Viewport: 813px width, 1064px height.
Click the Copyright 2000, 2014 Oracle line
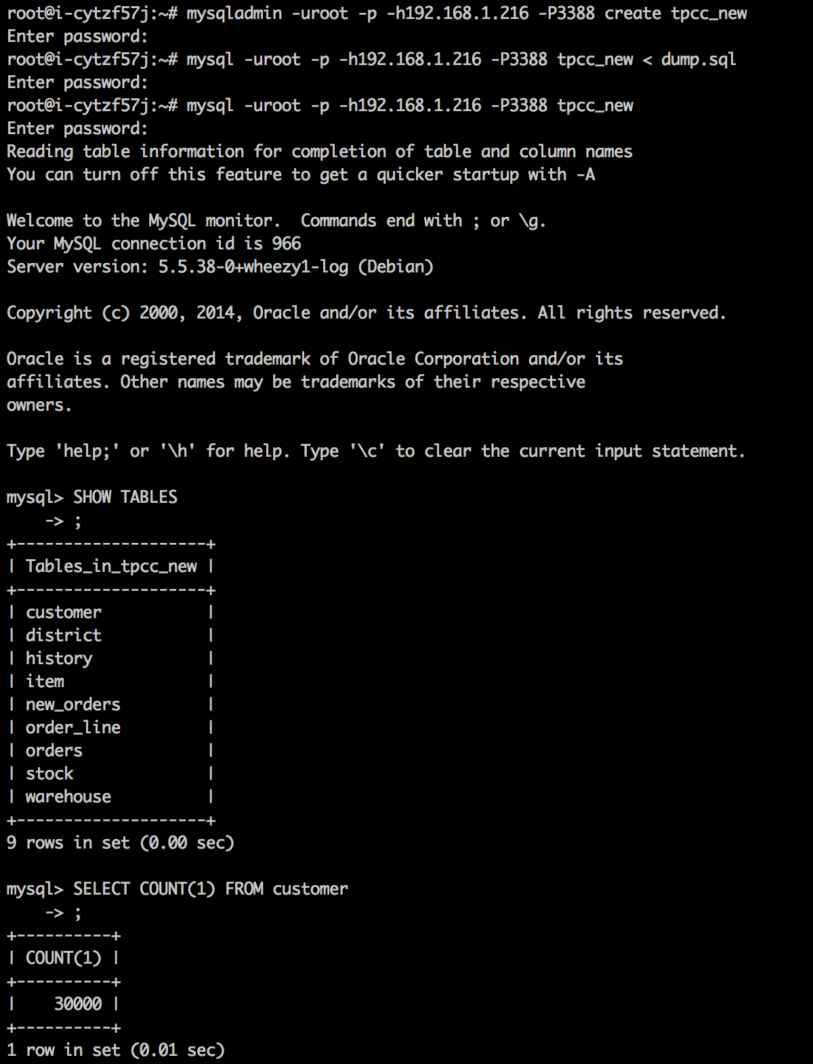[x=366, y=313]
